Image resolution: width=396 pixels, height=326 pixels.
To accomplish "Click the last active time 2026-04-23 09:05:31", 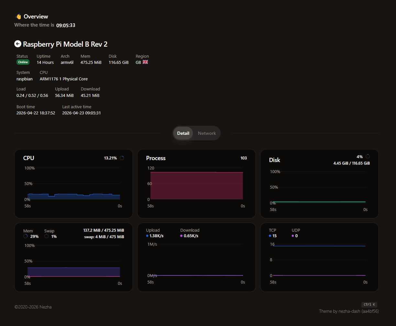I will click(82, 113).
